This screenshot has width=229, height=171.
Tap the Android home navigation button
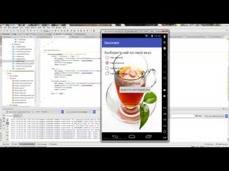(x=132, y=136)
